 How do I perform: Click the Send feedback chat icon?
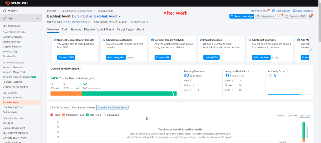coord(294,11)
